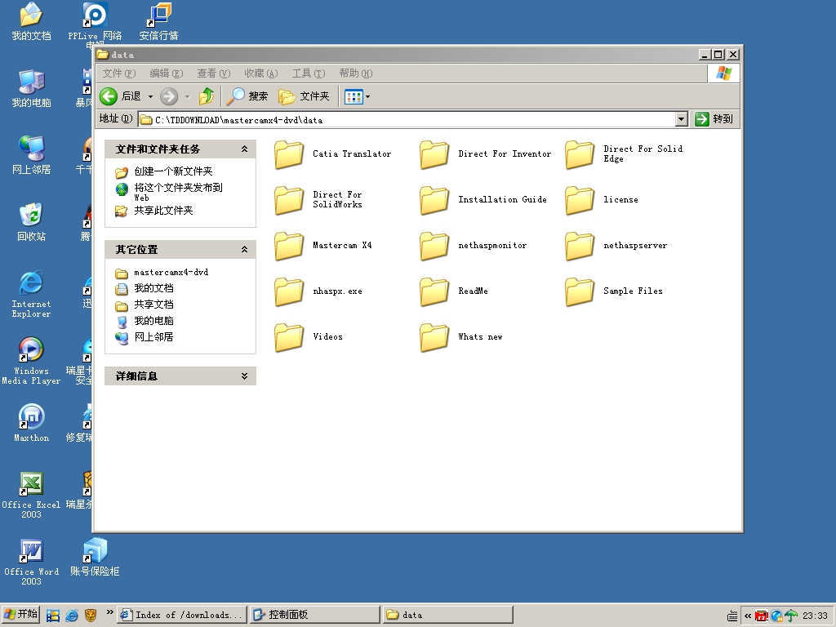Screen dimensions: 836x627
Task: Collapse the 文件和文件夹任务 panel
Action: click(x=244, y=149)
